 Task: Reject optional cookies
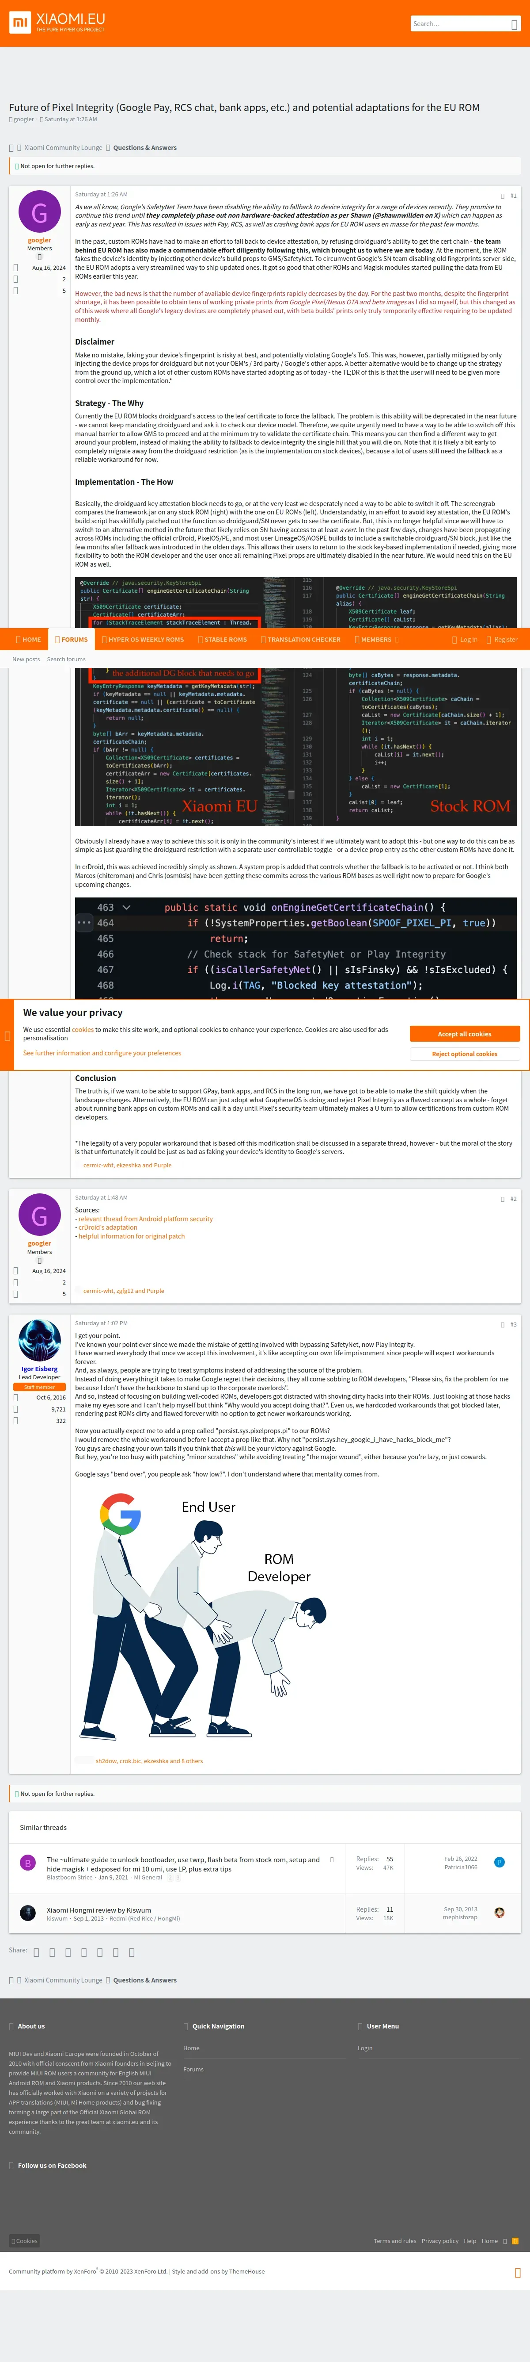coord(465,1054)
